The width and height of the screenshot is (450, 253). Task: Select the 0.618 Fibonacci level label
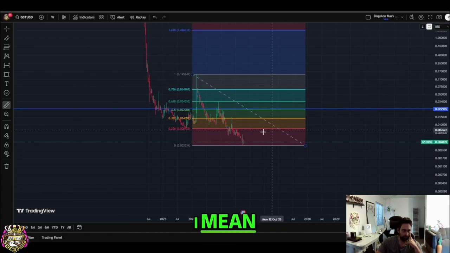tap(179, 101)
